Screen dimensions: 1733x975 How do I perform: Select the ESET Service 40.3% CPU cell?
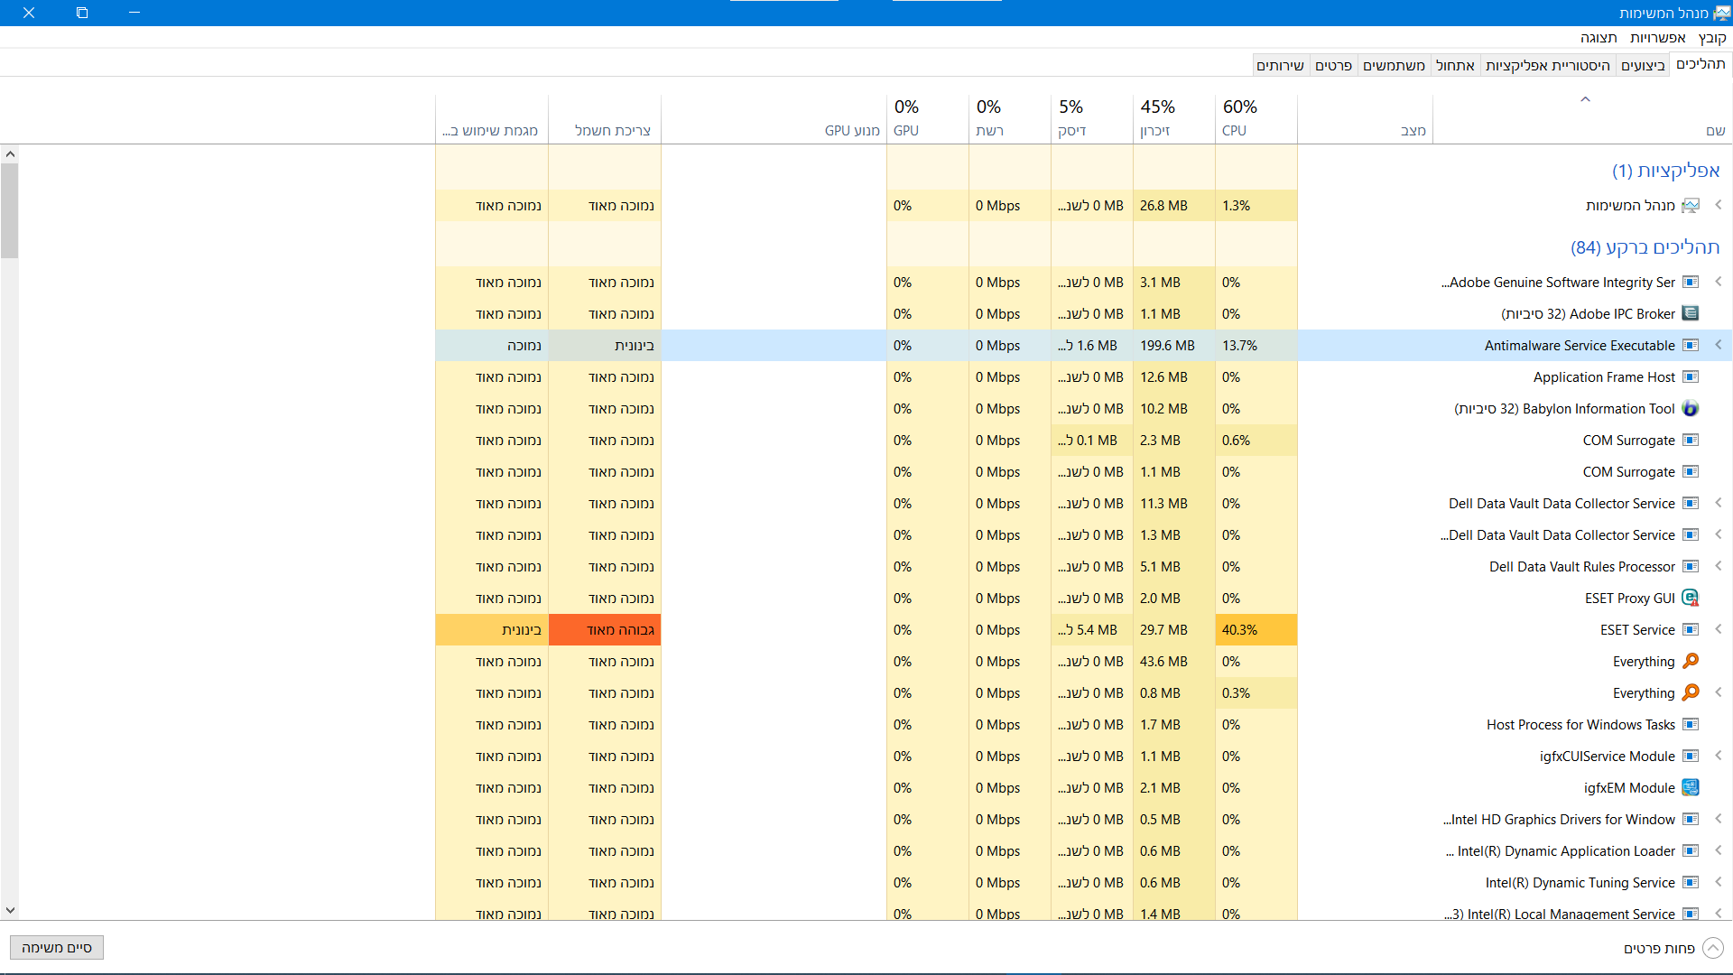pos(1256,630)
